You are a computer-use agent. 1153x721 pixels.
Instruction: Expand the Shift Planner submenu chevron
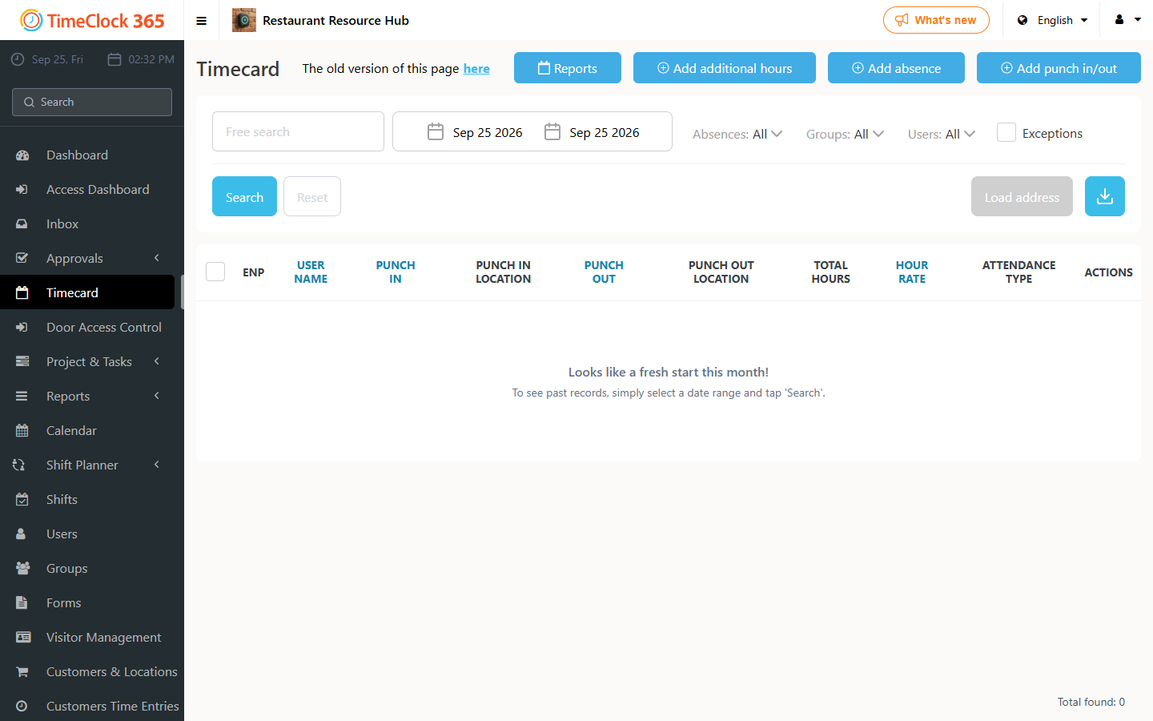coord(157,465)
